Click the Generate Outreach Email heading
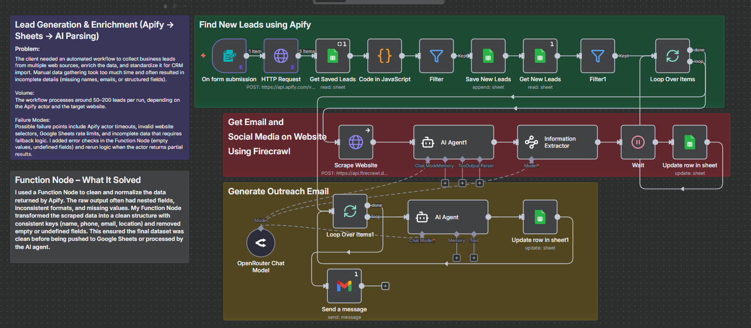The width and height of the screenshot is (751, 328). (279, 191)
